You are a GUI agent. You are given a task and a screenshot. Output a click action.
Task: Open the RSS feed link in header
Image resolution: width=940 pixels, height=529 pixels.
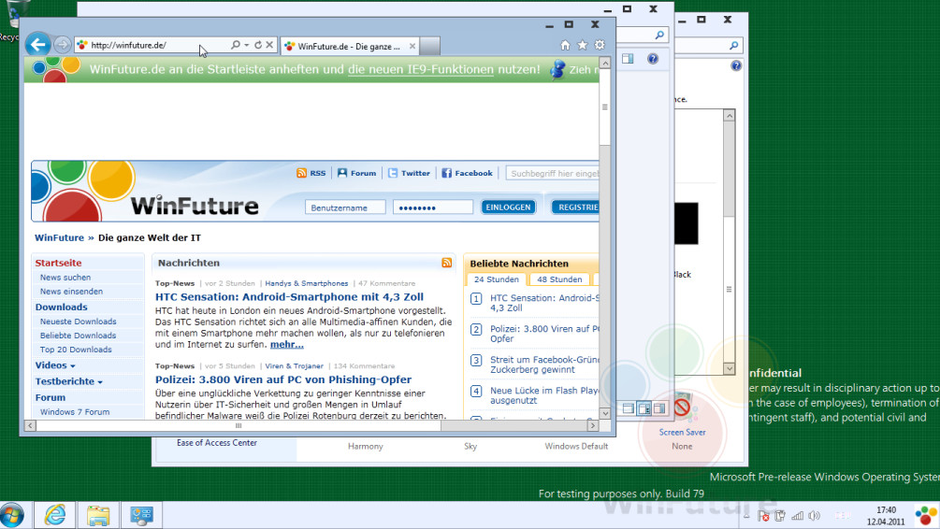pos(311,173)
